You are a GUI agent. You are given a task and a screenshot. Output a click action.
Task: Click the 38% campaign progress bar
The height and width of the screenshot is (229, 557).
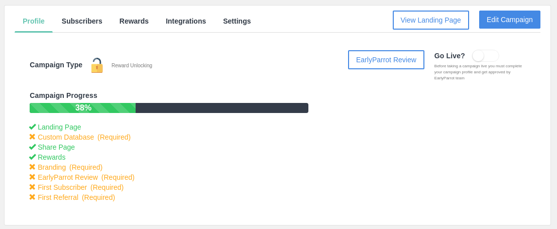coord(169,108)
